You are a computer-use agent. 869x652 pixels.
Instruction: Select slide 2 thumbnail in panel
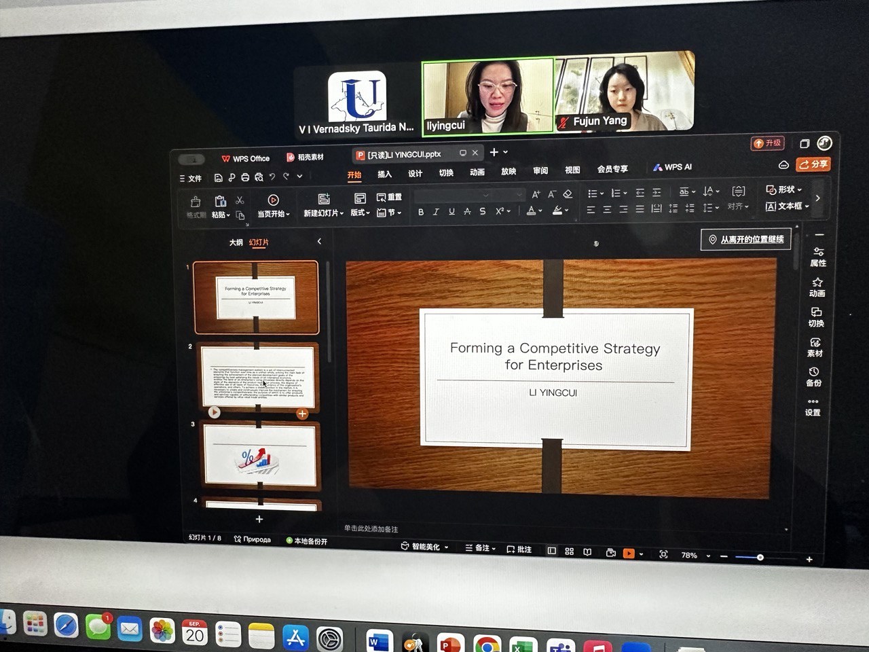tap(257, 376)
